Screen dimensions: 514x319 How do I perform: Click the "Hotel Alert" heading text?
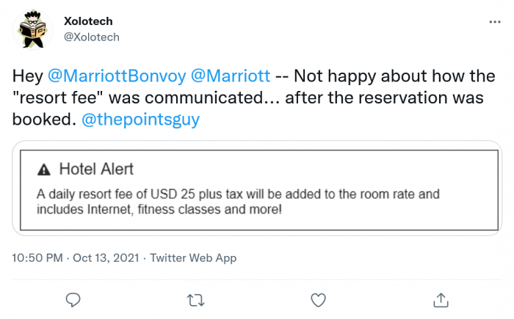96,169
